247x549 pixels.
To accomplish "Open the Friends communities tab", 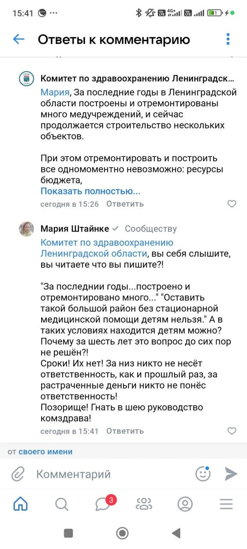I will click(x=144, y=504).
